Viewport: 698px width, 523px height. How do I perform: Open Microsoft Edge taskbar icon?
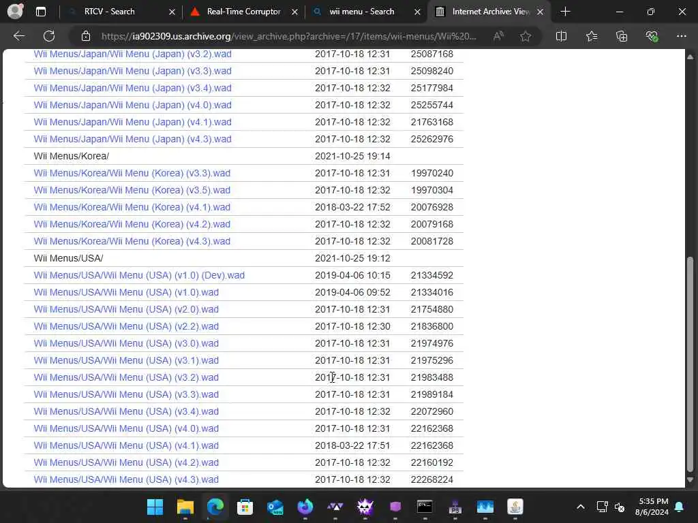(x=215, y=507)
